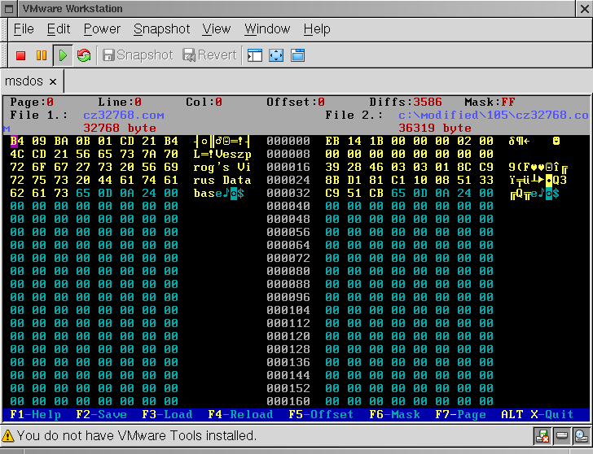
Task: Click F5-Offset in the bottom bar
Action: [321, 414]
